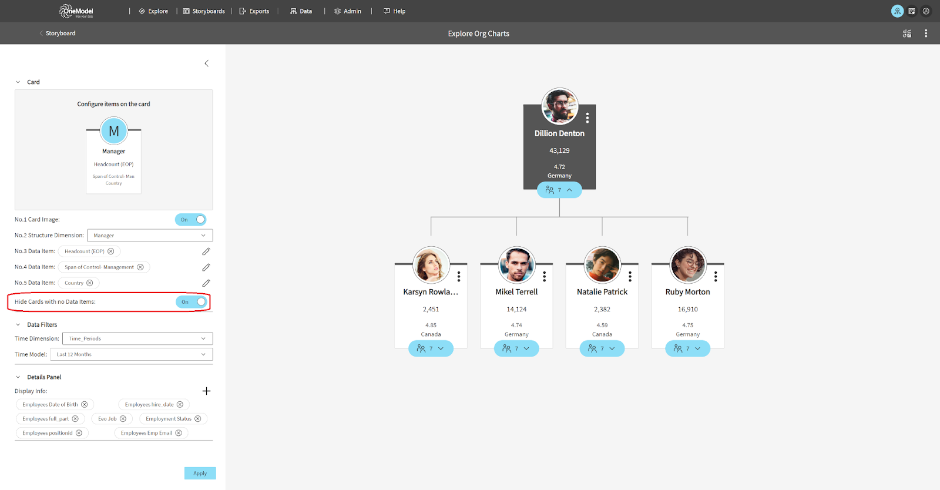Click Dillion Denton's headcount 43,129
The width and height of the screenshot is (940, 490).
[559, 151]
